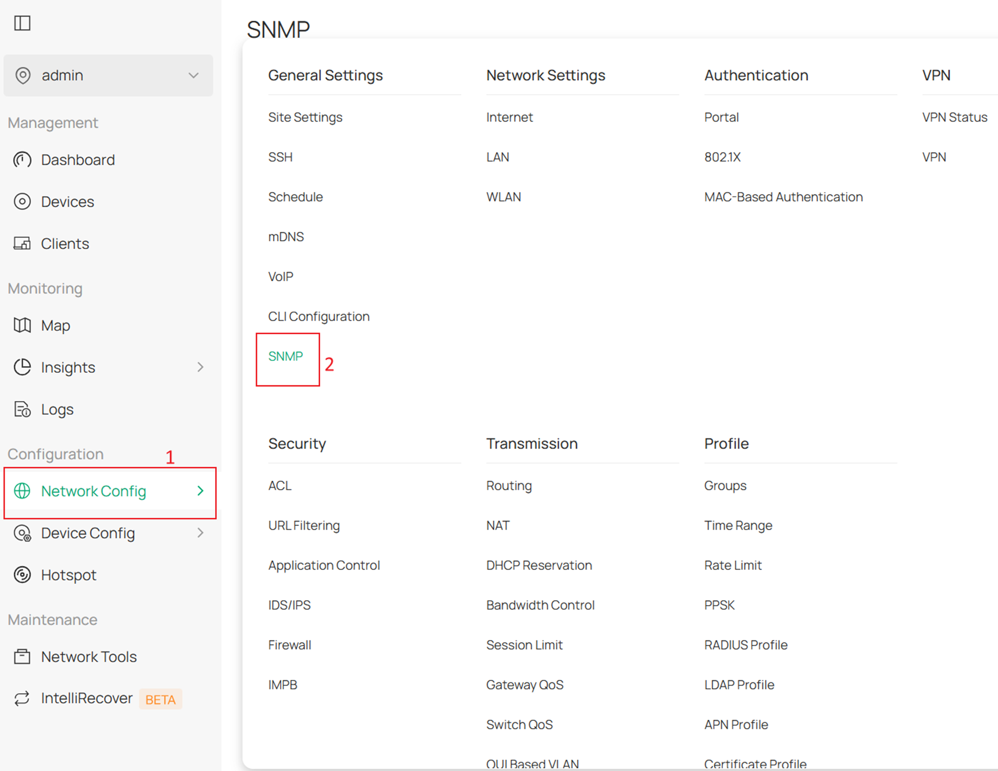Select the Device Config gear icon
The height and width of the screenshot is (771, 998).
pos(22,533)
